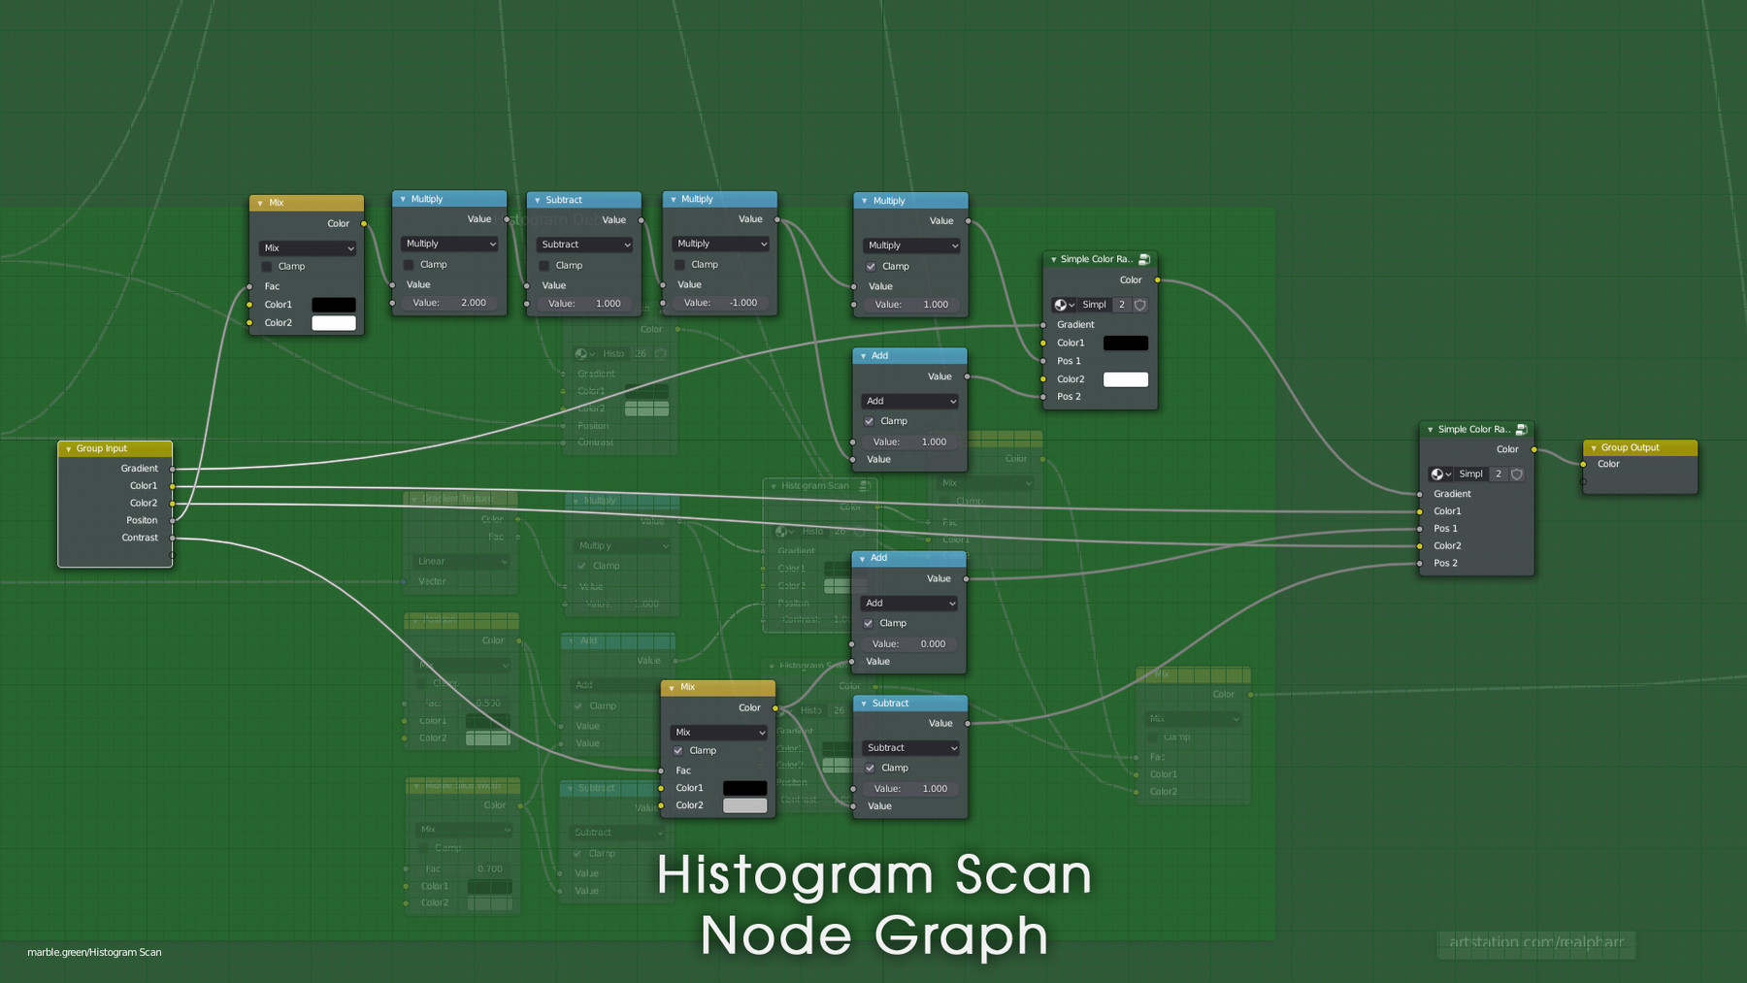Disable Clamp on the Add node with value 1.000
1747x983 pixels.
click(871, 420)
